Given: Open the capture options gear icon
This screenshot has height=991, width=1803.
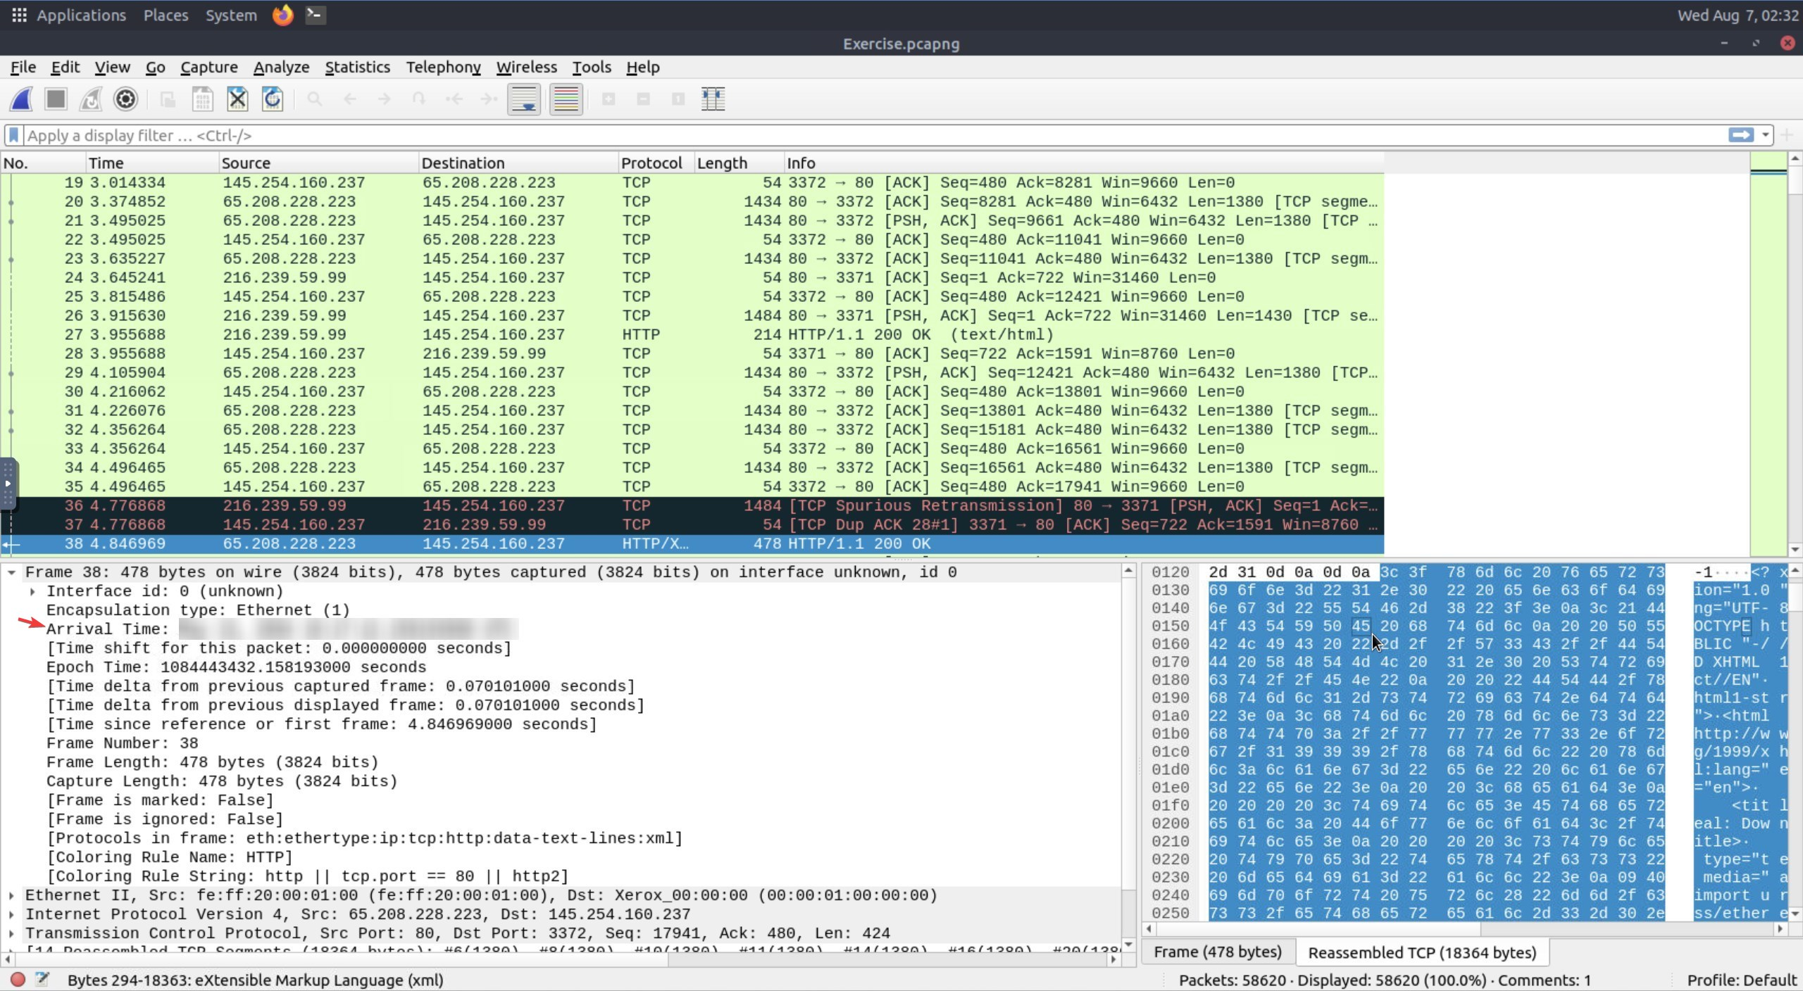Looking at the screenshot, I should tap(125, 99).
